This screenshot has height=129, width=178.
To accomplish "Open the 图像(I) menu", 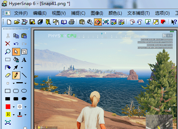I will pyautogui.click(x=97, y=13).
